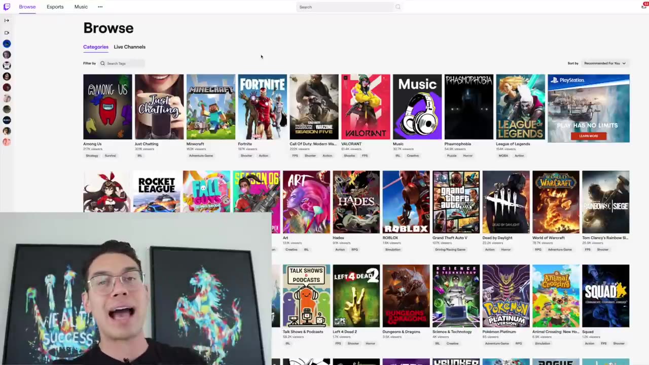This screenshot has height=365, width=649.
Task: Click the Adventure Game tag under Minecraft
Action: pyautogui.click(x=201, y=156)
